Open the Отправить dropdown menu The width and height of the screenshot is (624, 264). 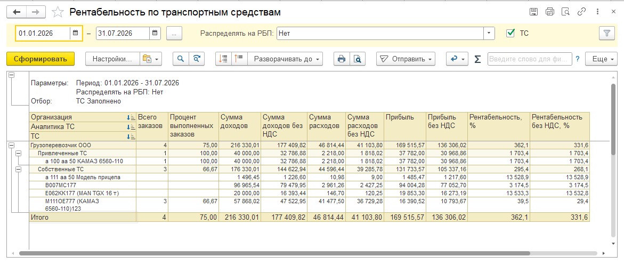click(406, 59)
